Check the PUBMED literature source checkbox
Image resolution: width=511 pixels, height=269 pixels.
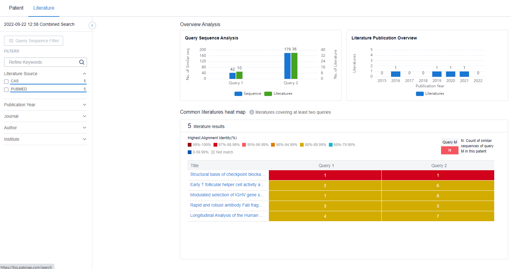6,90
